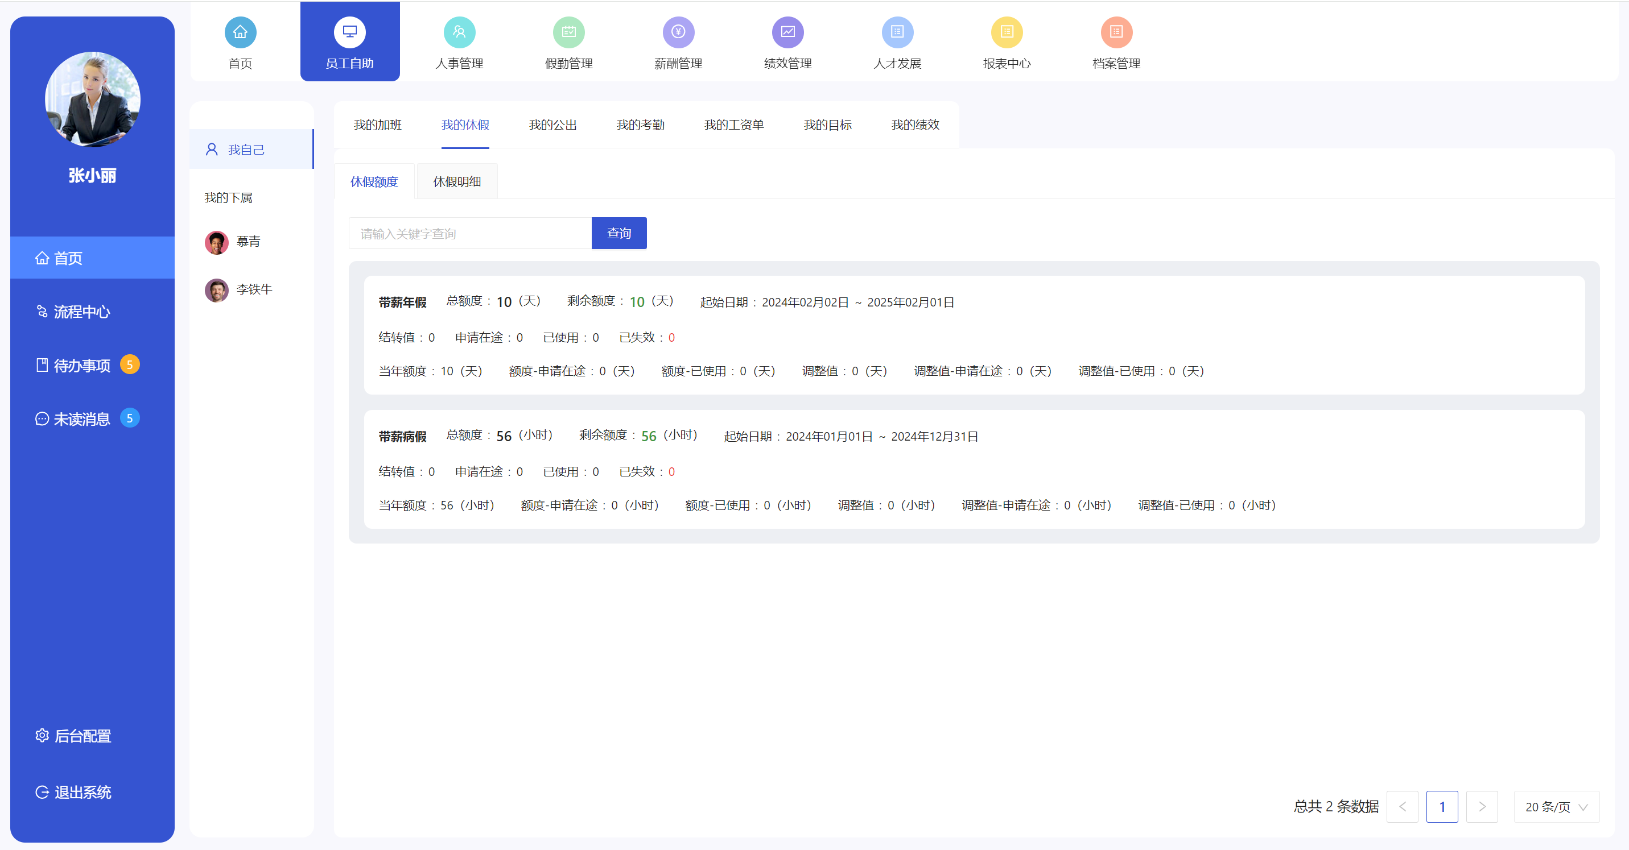
Task: Open the 20 条/页 page size dropdown
Action: [x=1556, y=807]
